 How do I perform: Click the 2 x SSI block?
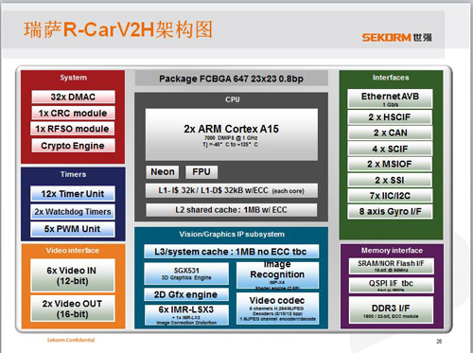390,180
